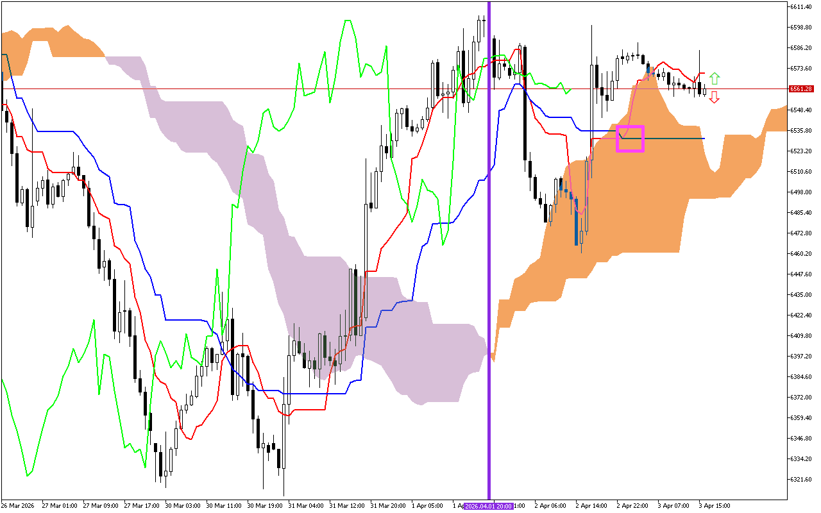
Task: Click the teal horizontal support line
Action: click(x=673, y=138)
